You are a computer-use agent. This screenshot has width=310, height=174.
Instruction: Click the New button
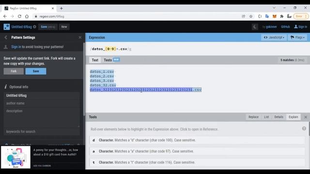click(x=64, y=27)
